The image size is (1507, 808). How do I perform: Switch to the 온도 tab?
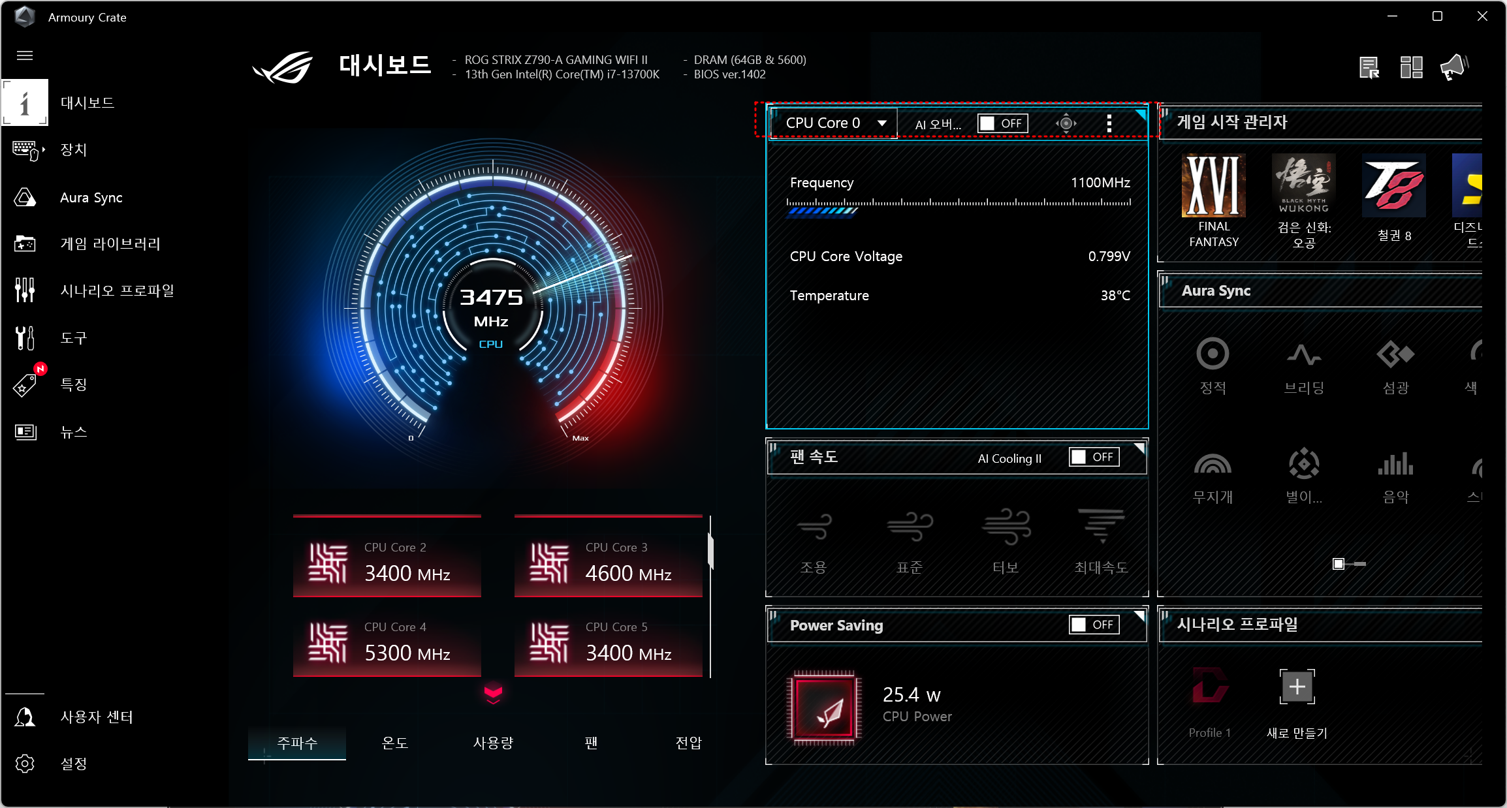(x=395, y=743)
